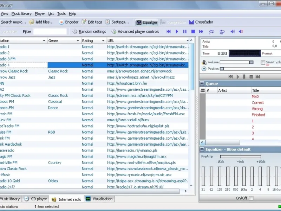Collapse the Queue panel
Image resolution: width=281 pixels, height=211 pixels.
click(202, 84)
